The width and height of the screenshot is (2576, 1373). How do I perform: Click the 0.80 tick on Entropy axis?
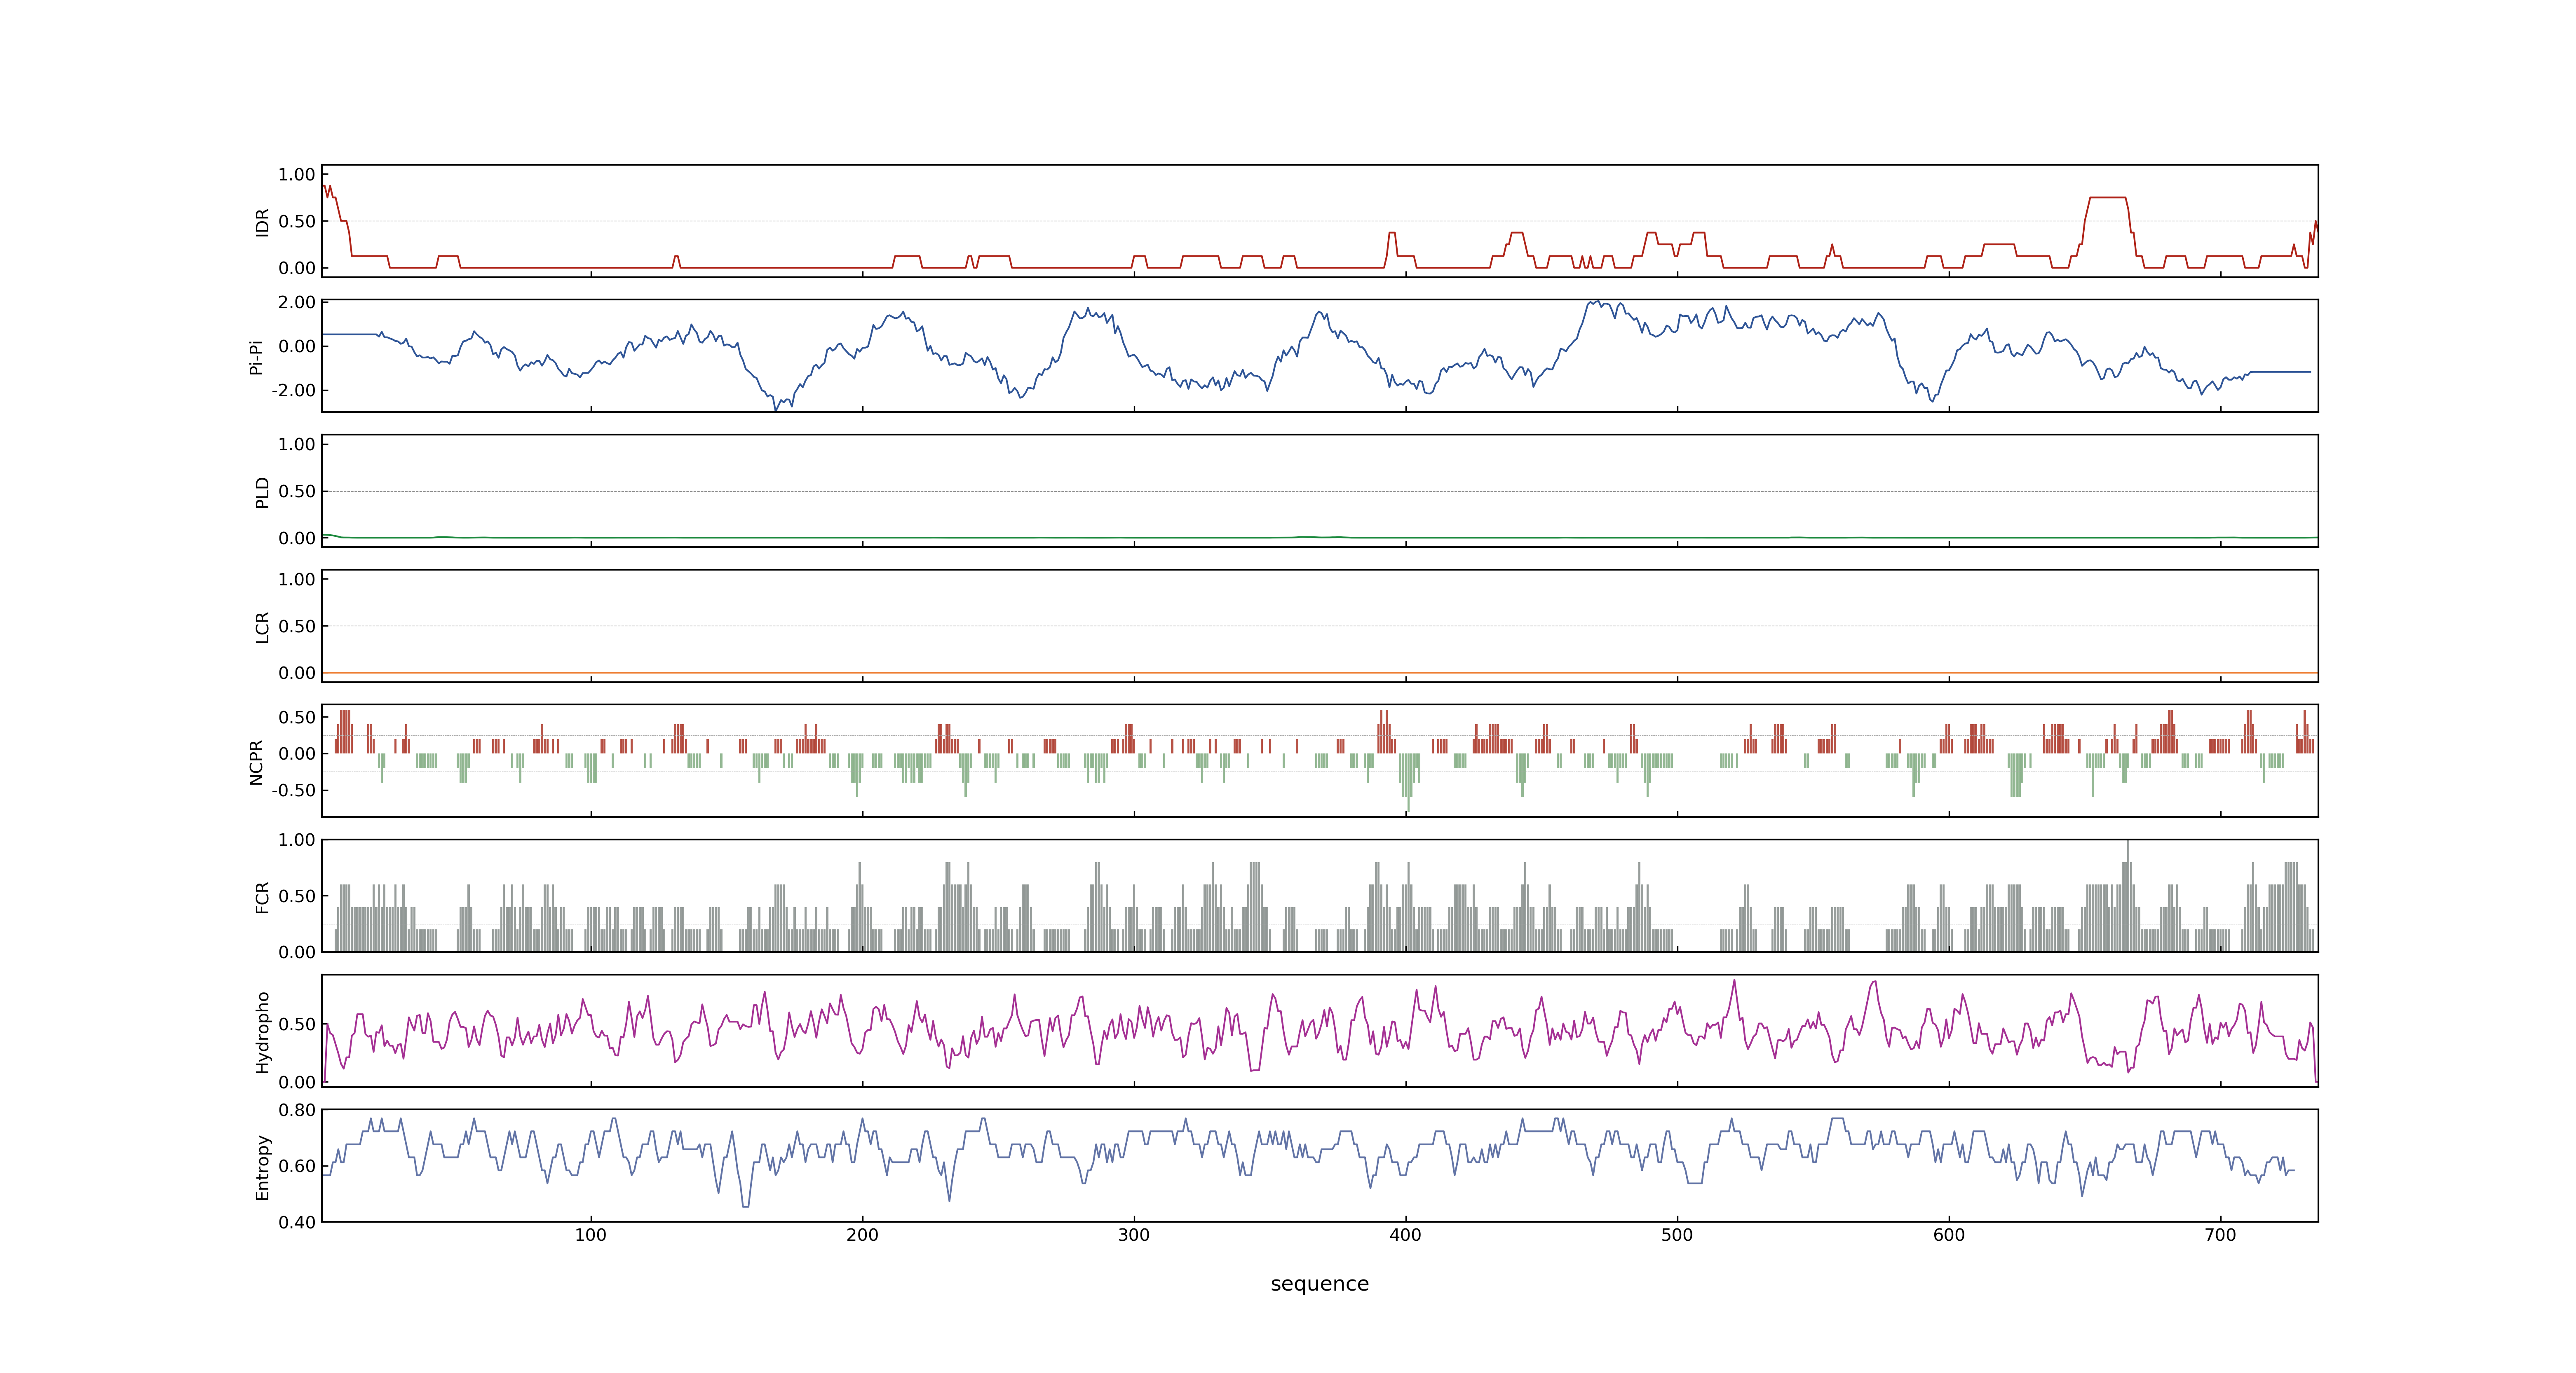pyautogui.click(x=297, y=1109)
